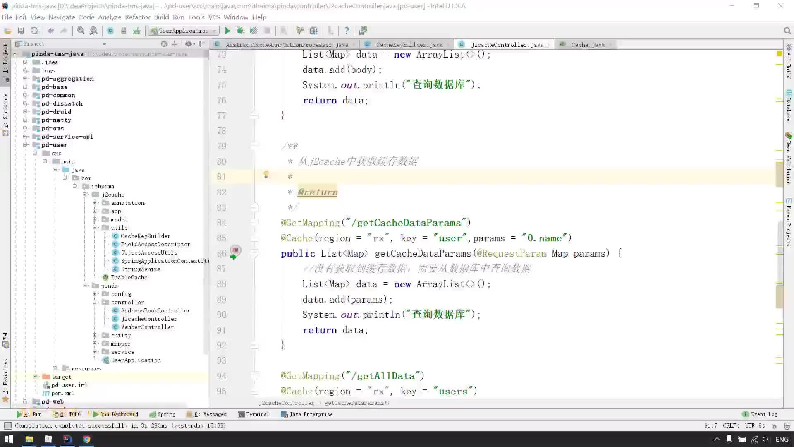The height and width of the screenshot is (447, 794).
Task: Select pom.xml file in tree
Action: point(59,393)
